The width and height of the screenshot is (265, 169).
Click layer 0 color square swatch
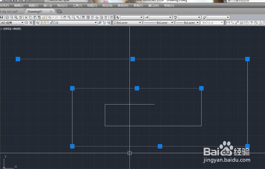coord(54,23)
